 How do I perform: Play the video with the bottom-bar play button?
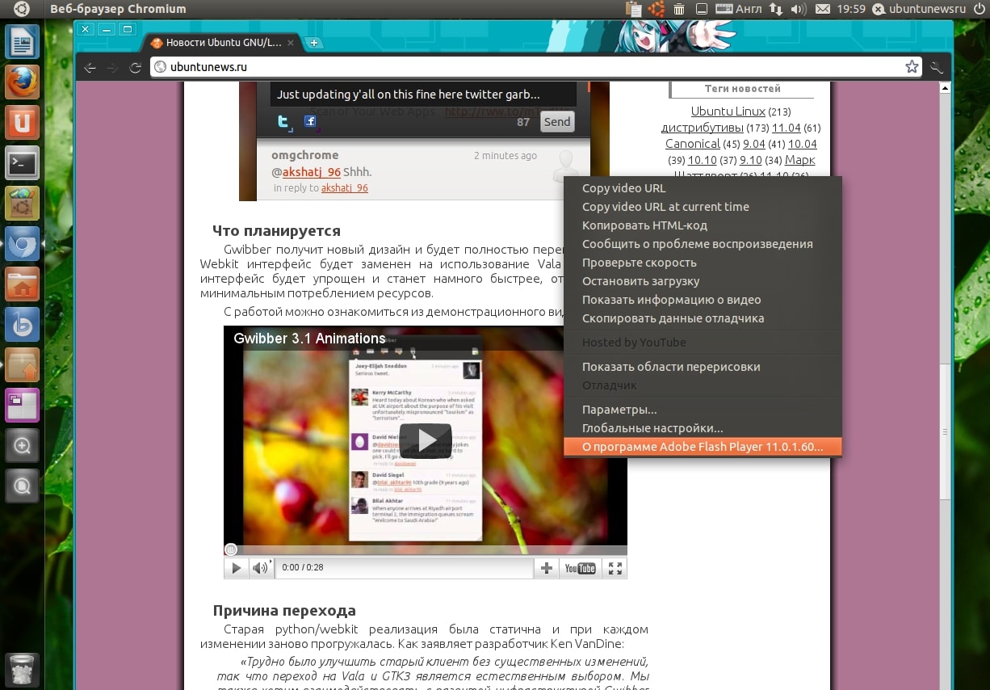click(236, 568)
